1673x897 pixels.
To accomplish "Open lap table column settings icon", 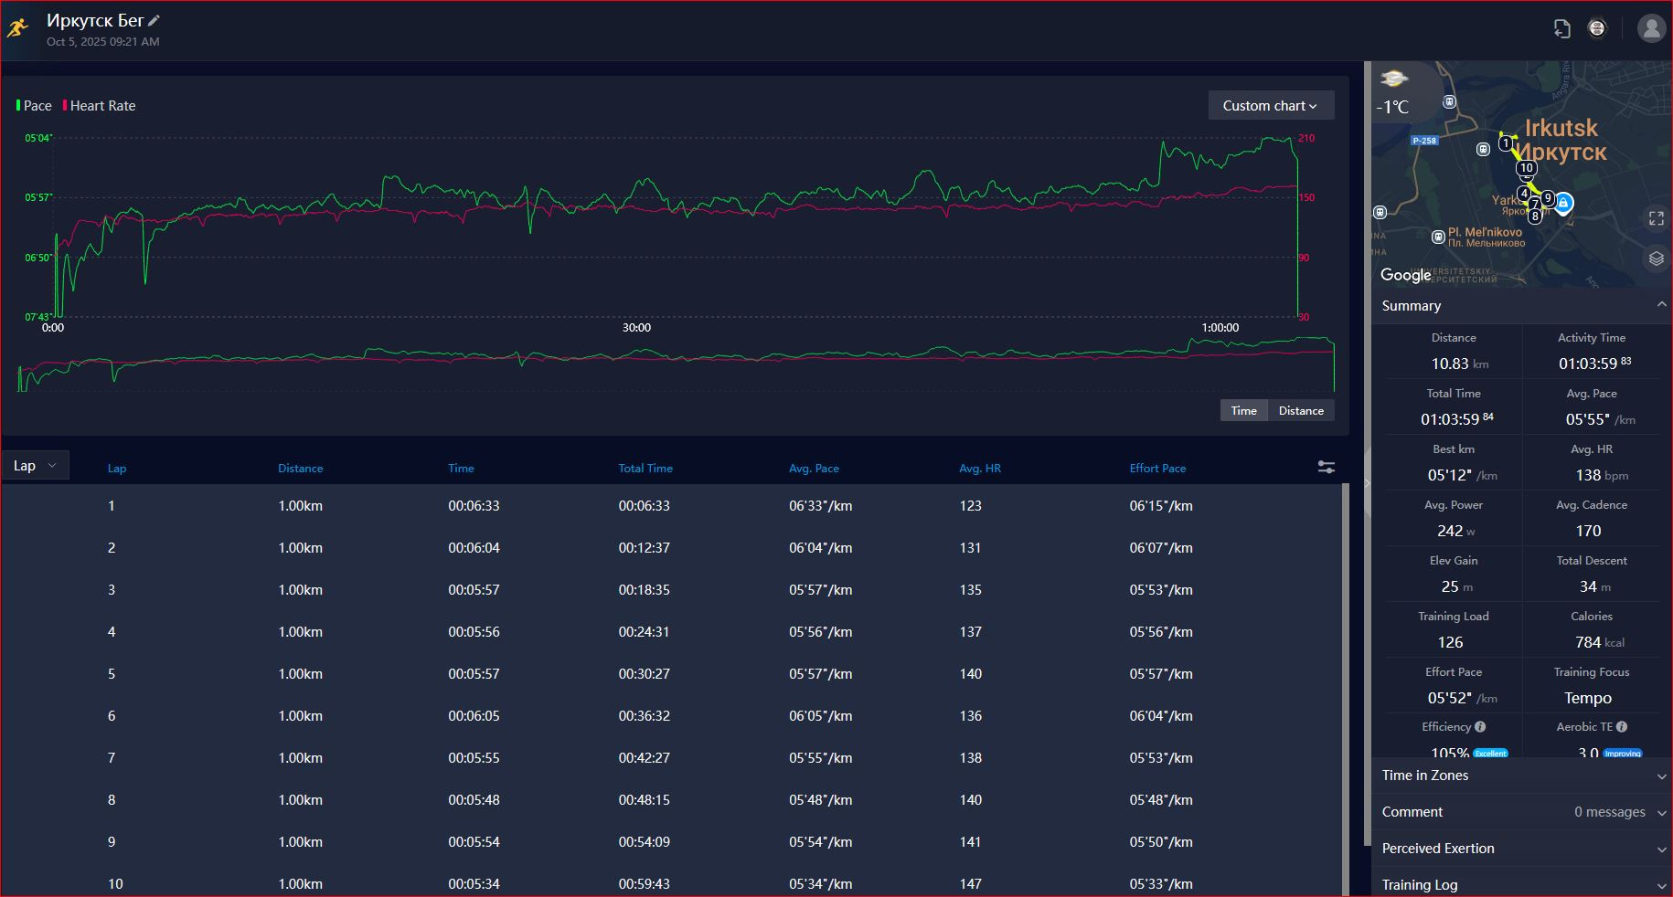I will (x=1326, y=467).
